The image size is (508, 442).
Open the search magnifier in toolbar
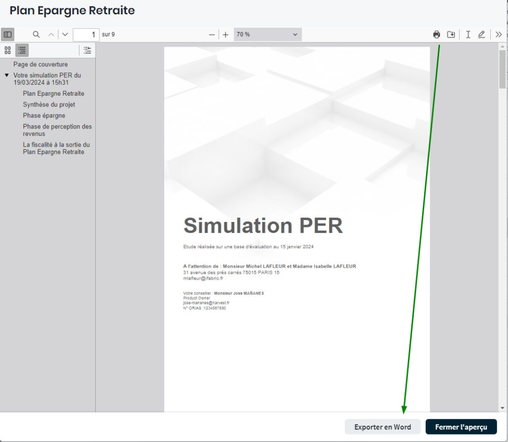click(x=36, y=35)
